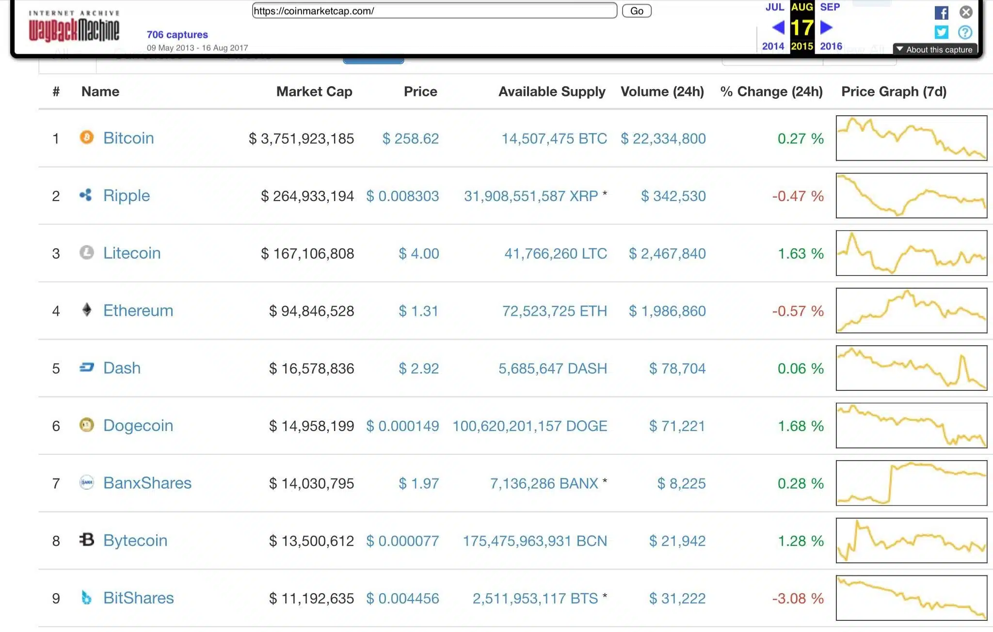Click the Bitcoin coin logo icon

(86, 138)
